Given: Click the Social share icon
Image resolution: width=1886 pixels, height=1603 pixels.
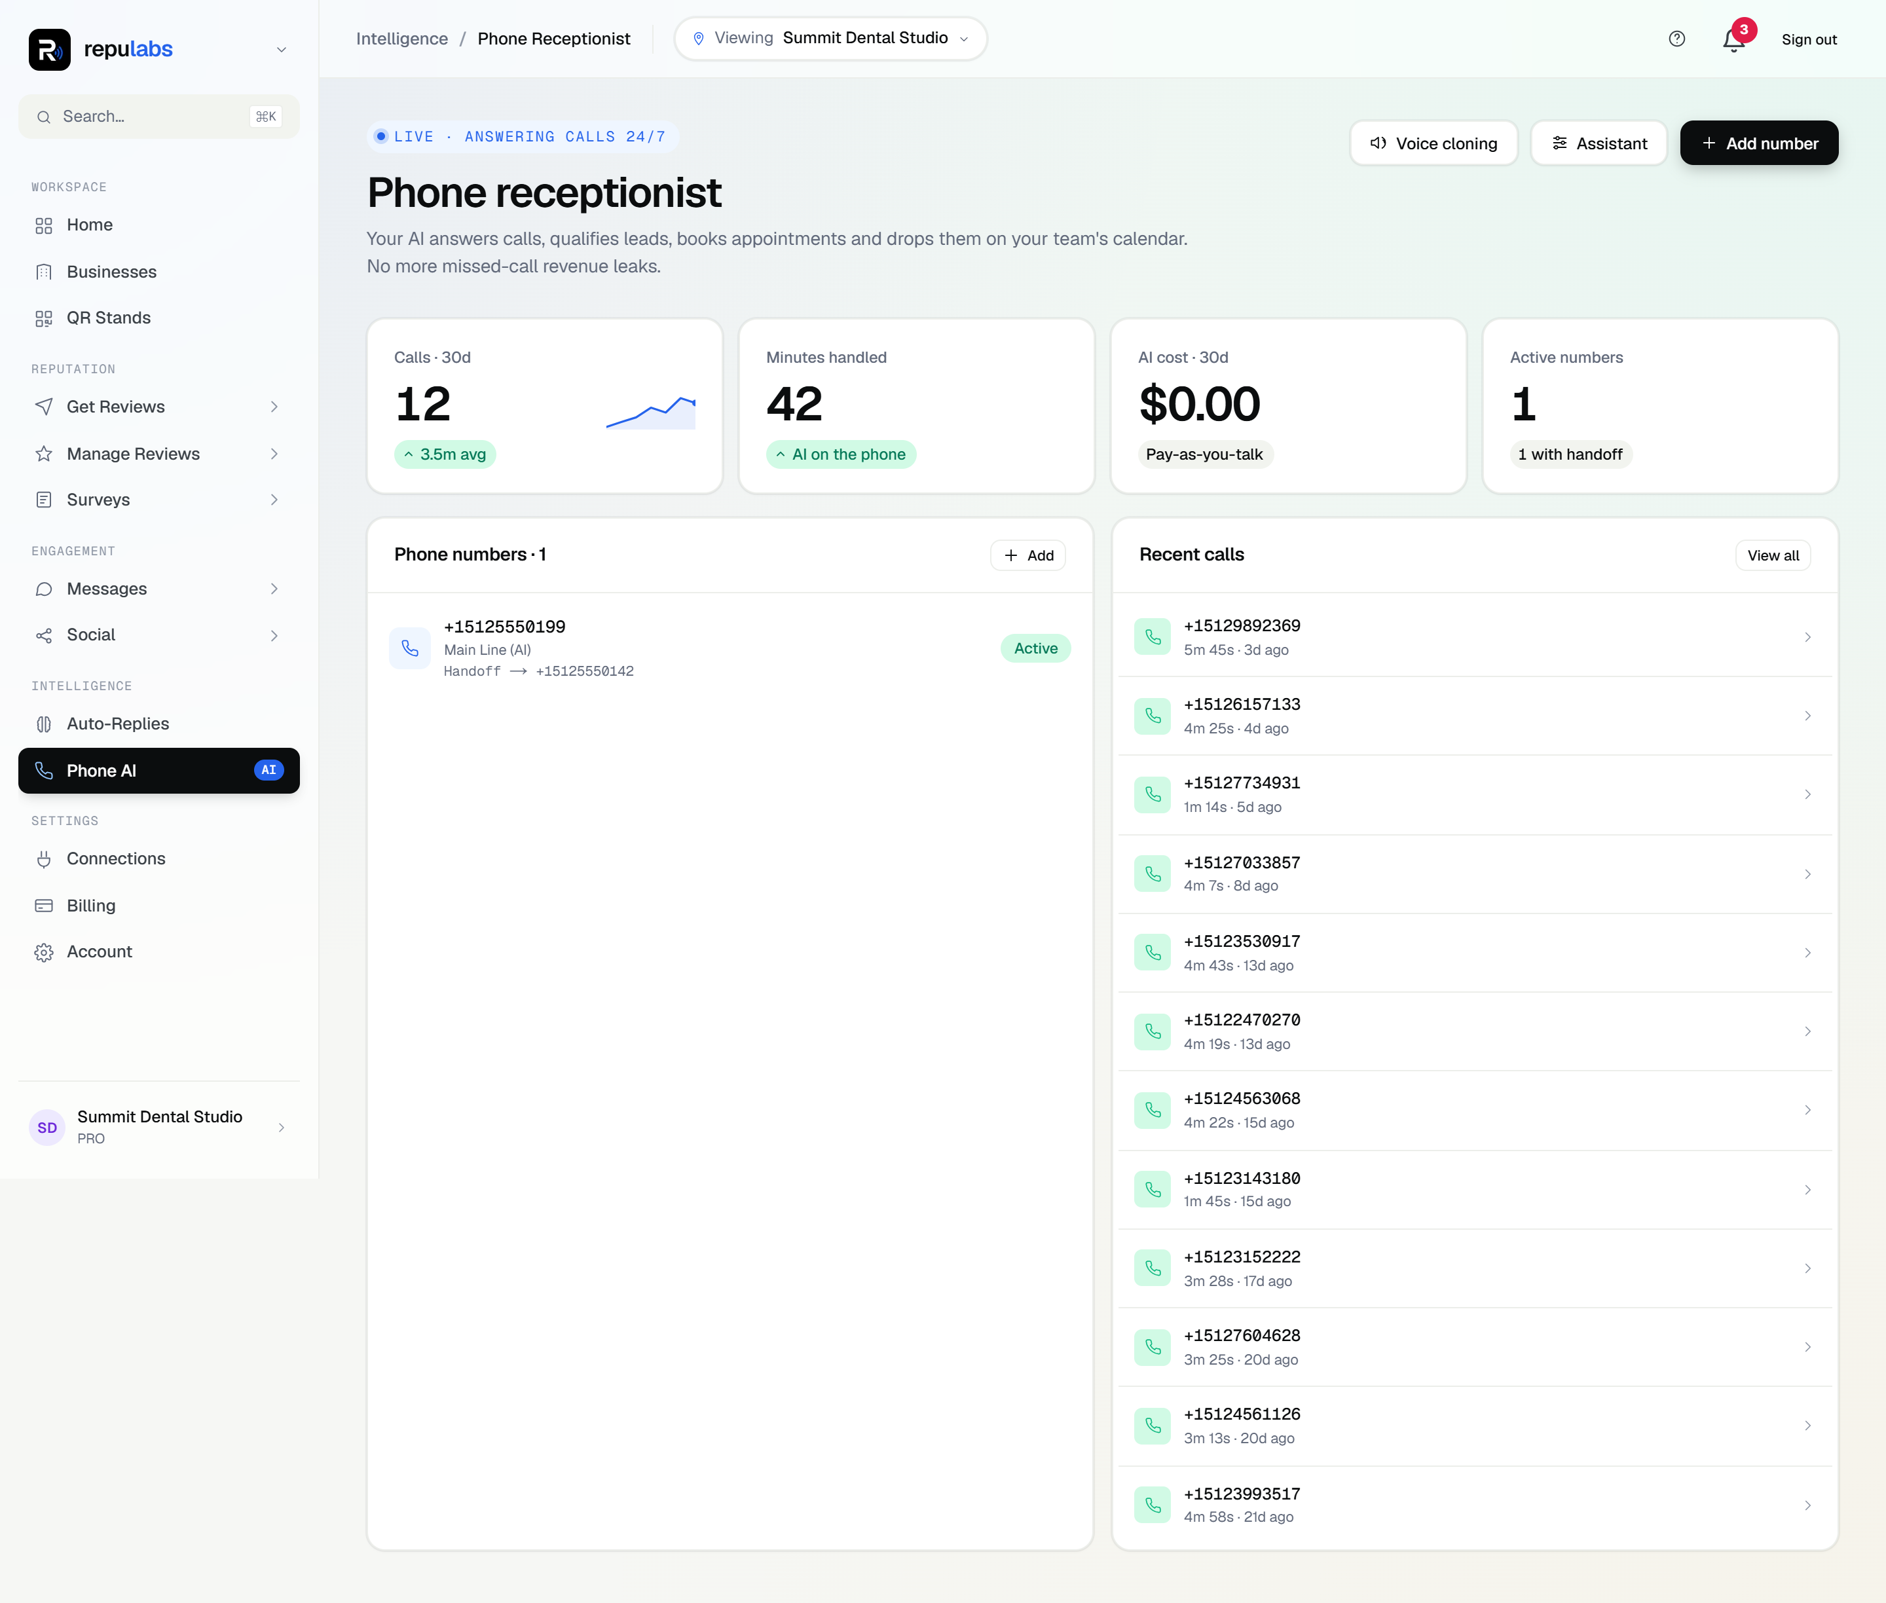Looking at the screenshot, I should pos(44,635).
